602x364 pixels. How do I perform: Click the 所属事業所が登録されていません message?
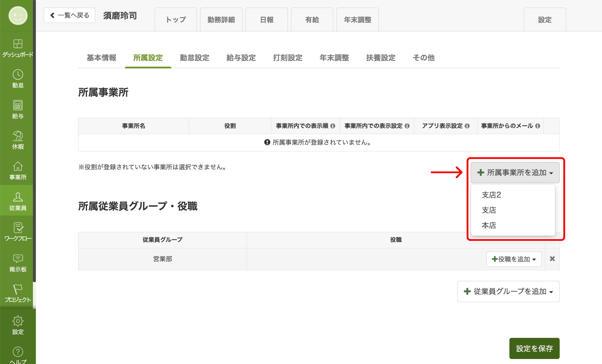click(x=319, y=142)
